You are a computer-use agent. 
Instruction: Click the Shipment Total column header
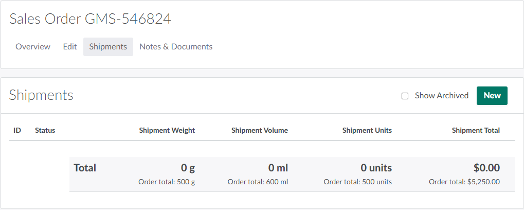(475, 130)
